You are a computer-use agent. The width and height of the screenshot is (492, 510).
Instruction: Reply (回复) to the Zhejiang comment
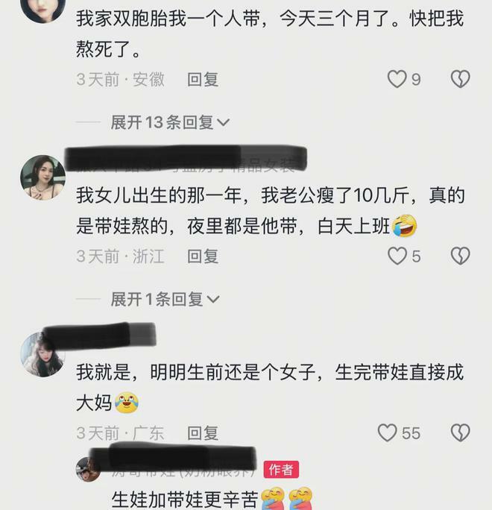pos(203,256)
